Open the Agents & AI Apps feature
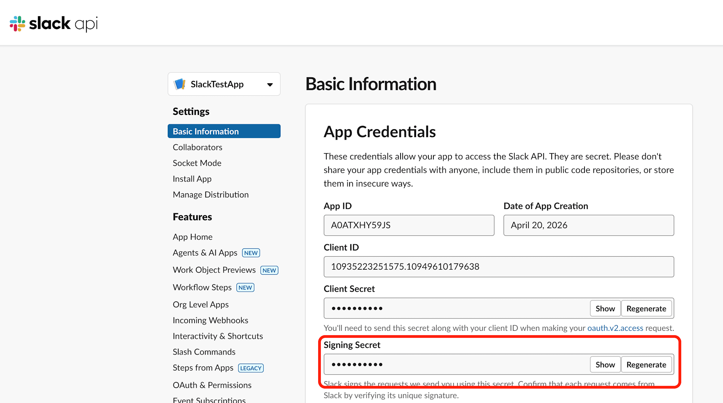The height and width of the screenshot is (403, 723). pos(205,253)
